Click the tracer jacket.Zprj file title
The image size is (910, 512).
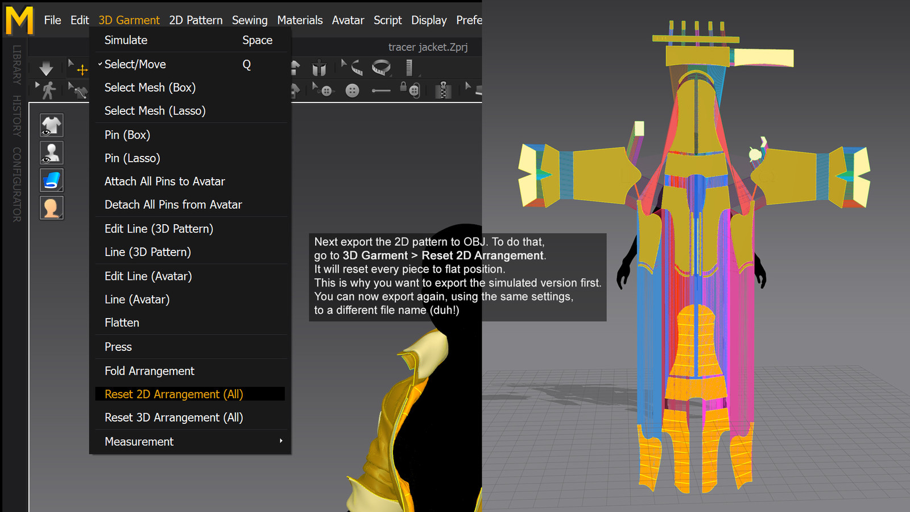click(x=428, y=47)
